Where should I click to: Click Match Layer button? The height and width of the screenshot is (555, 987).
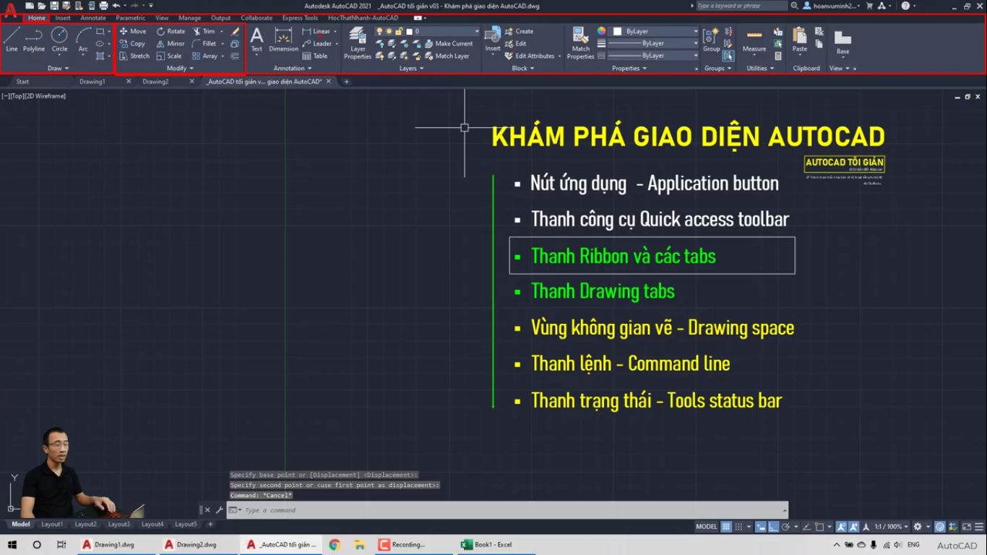447,56
